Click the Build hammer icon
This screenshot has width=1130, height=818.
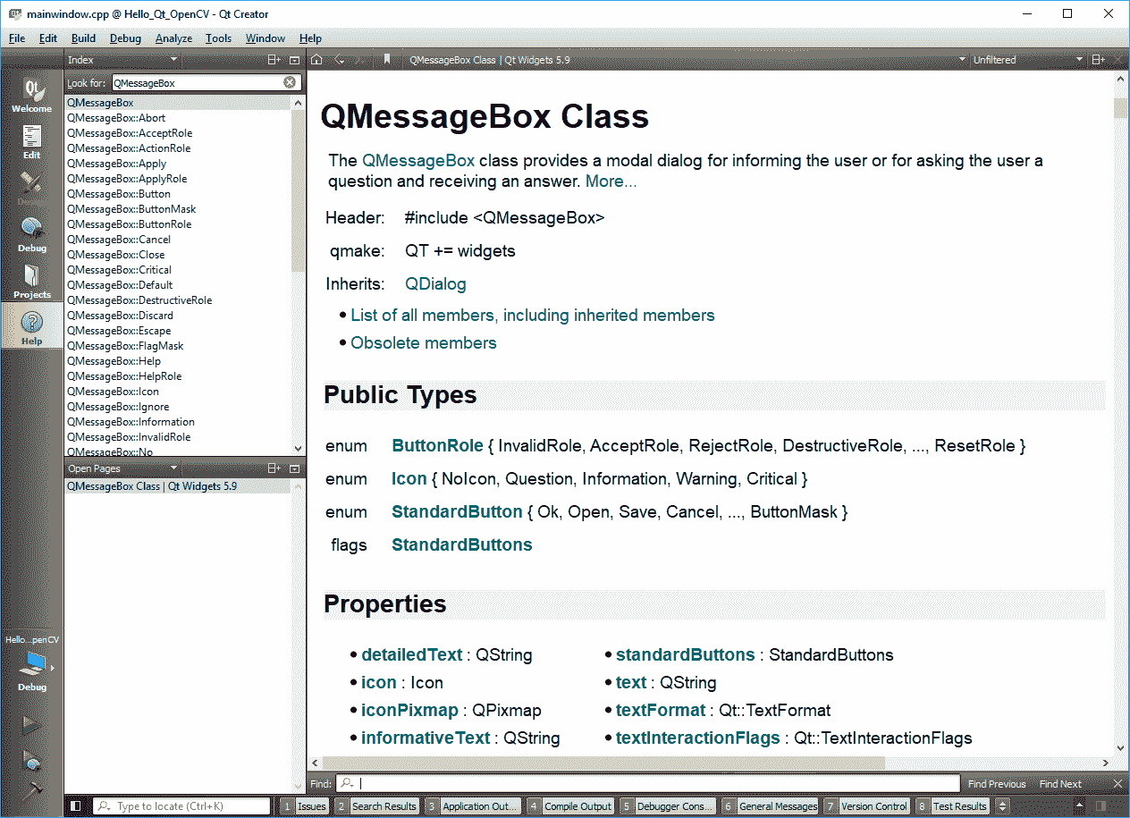pos(32,790)
